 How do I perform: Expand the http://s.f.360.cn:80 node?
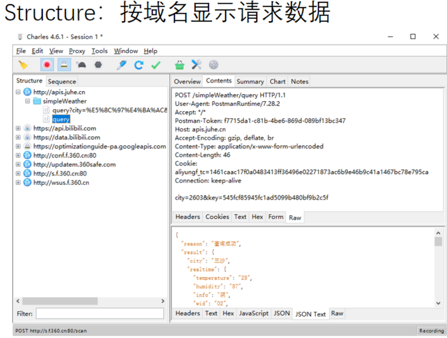click(x=18, y=174)
